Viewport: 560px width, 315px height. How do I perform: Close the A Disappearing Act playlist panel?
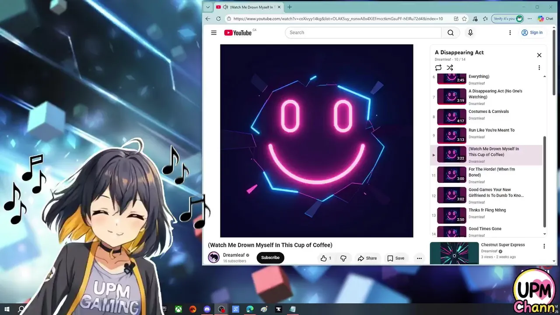tap(539, 55)
